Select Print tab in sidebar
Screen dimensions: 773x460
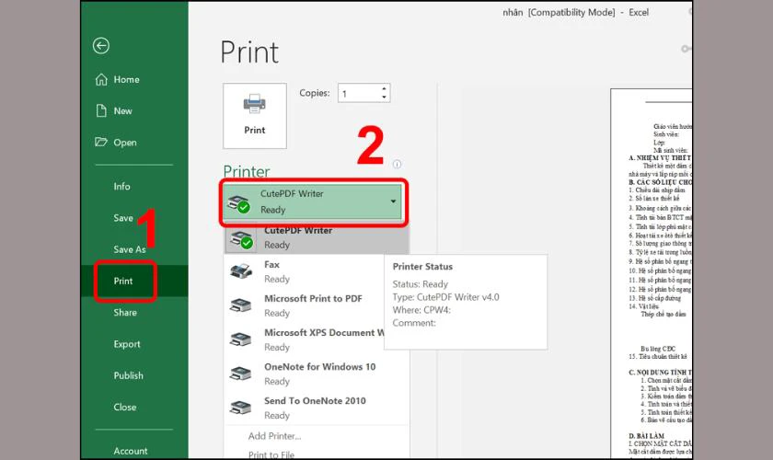(134, 281)
